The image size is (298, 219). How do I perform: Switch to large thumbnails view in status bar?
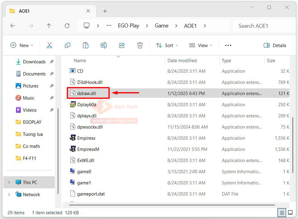coord(290,213)
